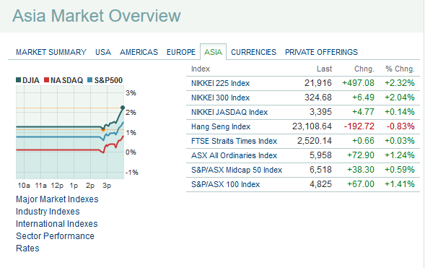
Task: Click the +67.00 change value
Action: tap(361, 184)
